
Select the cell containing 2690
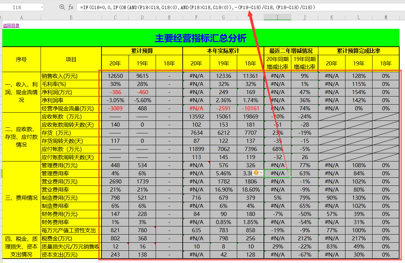(x=115, y=182)
